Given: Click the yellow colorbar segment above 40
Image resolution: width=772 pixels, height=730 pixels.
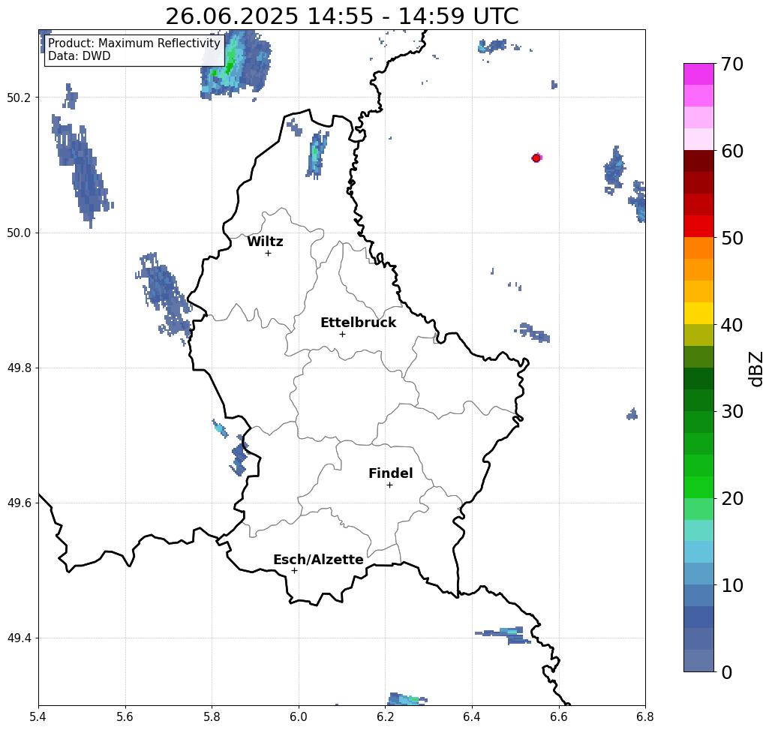Looking at the screenshot, I should pos(698,313).
